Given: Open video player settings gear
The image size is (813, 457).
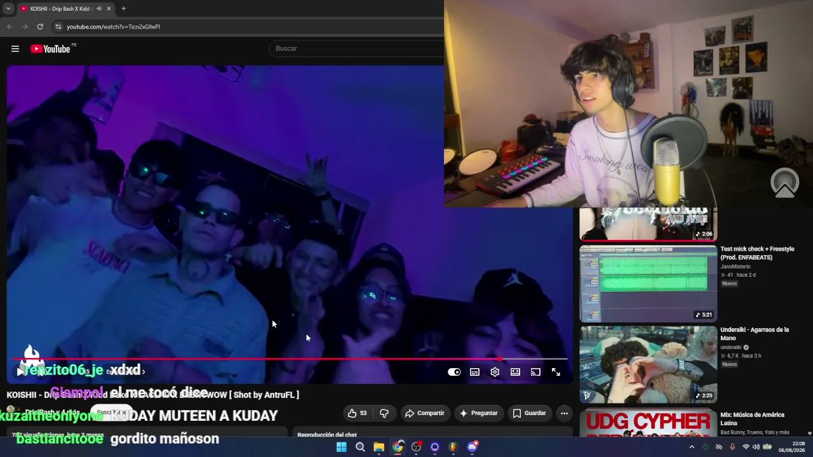Looking at the screenshot, I should 495,372.
